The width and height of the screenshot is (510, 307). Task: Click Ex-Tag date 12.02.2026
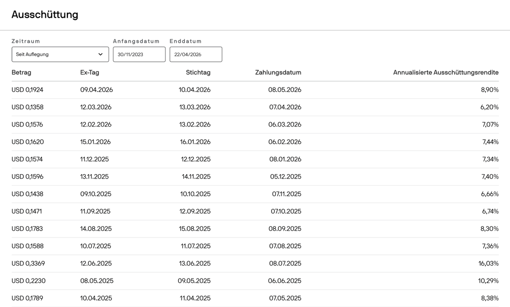(x=96, y=125)
